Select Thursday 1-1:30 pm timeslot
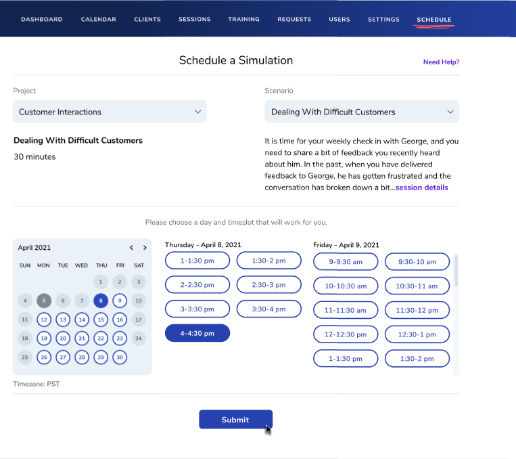 point(197,261)
